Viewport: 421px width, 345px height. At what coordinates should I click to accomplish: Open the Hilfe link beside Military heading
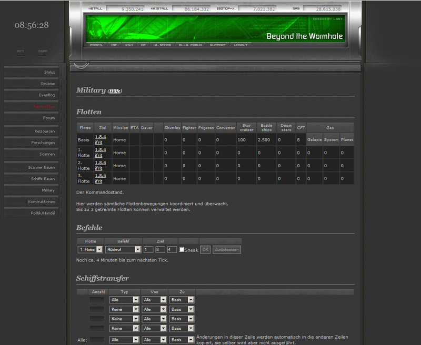click(x=115, y=91)
